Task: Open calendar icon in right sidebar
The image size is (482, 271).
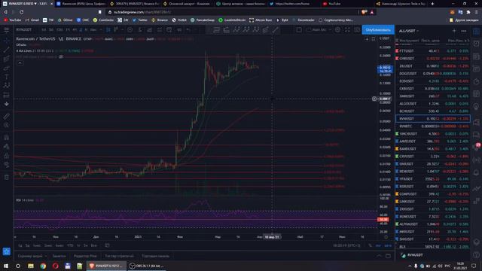Action: (x=476, y=94)
